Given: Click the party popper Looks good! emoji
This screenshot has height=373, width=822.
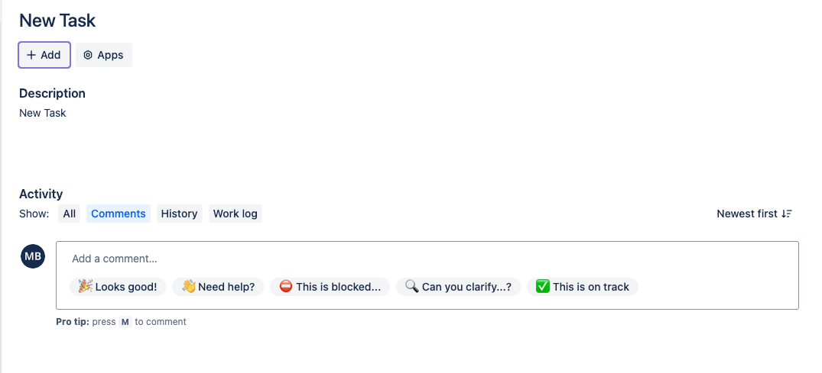Looking at the screenshot, I should click(x=86, y=287).
